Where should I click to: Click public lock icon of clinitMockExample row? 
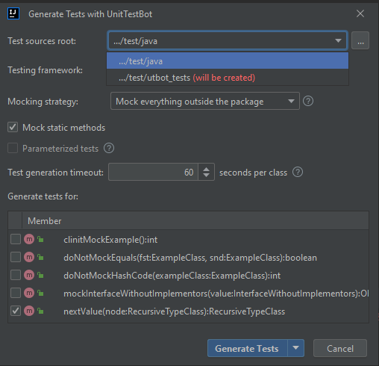(x=40, y=239)
